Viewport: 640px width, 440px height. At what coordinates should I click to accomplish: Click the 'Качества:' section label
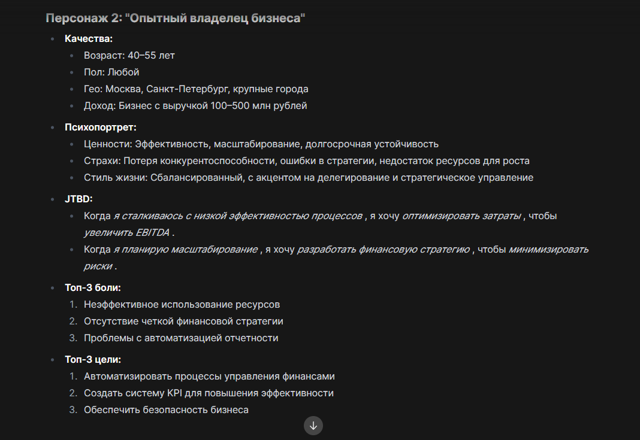(x=89, y=38)
